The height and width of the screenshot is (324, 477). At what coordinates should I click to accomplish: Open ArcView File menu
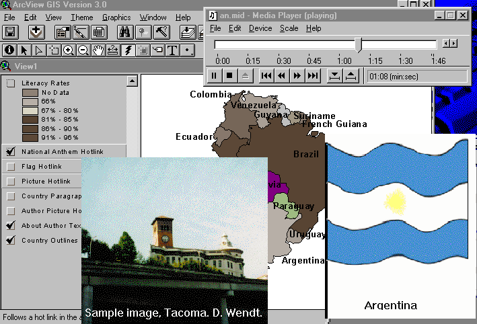point(9,17)
